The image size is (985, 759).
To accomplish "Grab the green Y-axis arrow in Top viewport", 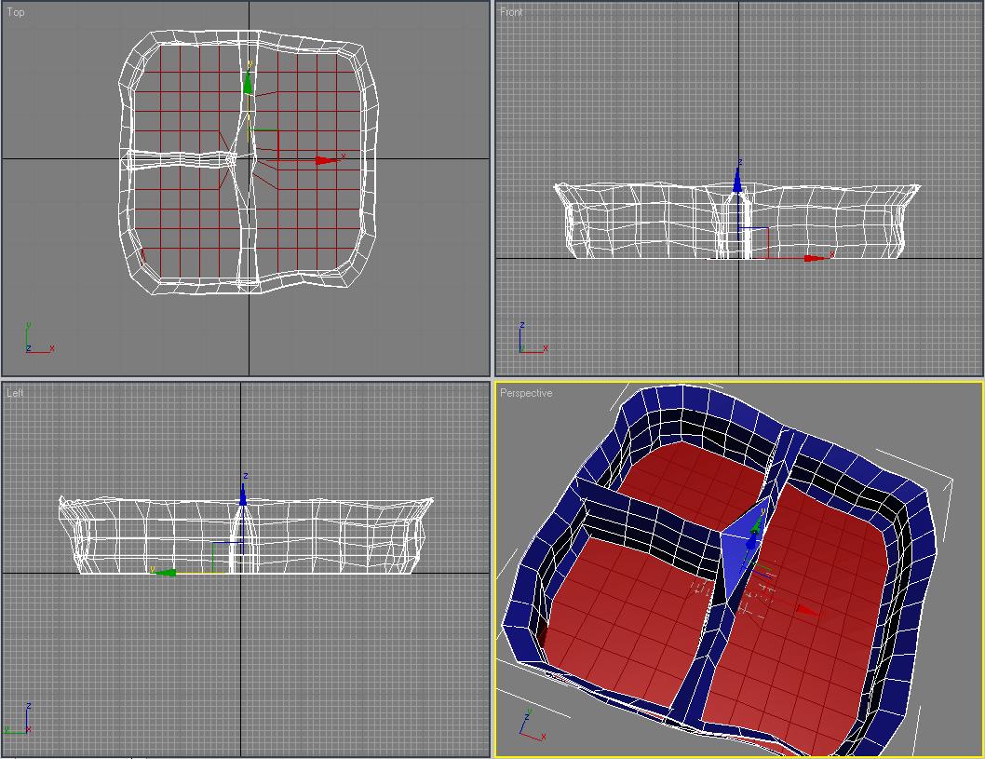I will tap(248, 84).
